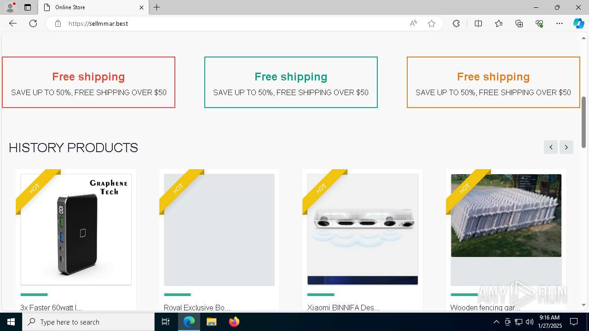This screenshot has width=589, height=331.
Task: Open the split screen view
Action: 478,23
